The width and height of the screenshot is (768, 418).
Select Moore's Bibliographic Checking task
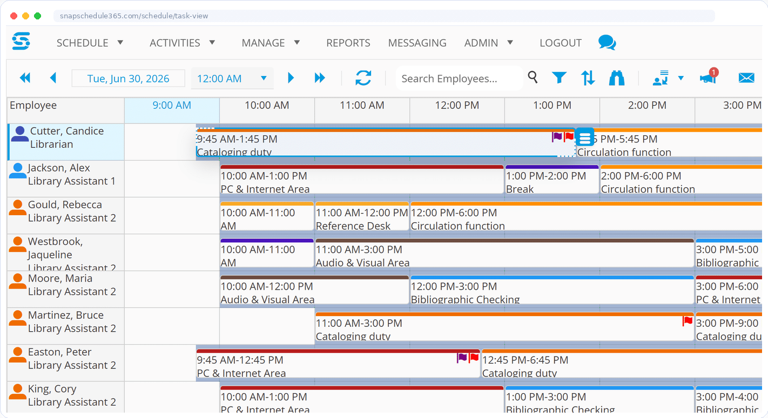click(x=552, y=290)
